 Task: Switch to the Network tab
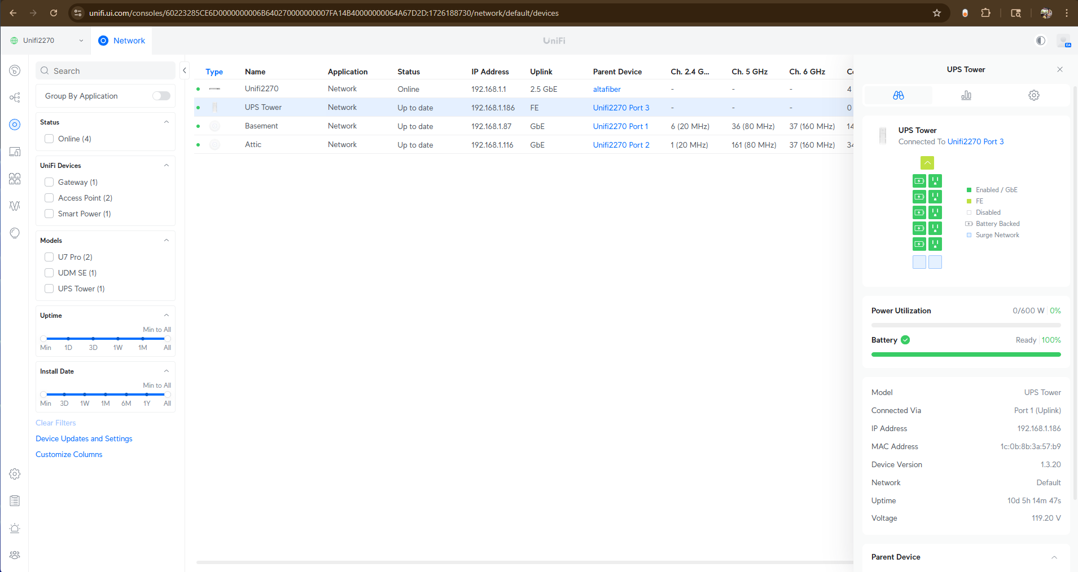122,41
